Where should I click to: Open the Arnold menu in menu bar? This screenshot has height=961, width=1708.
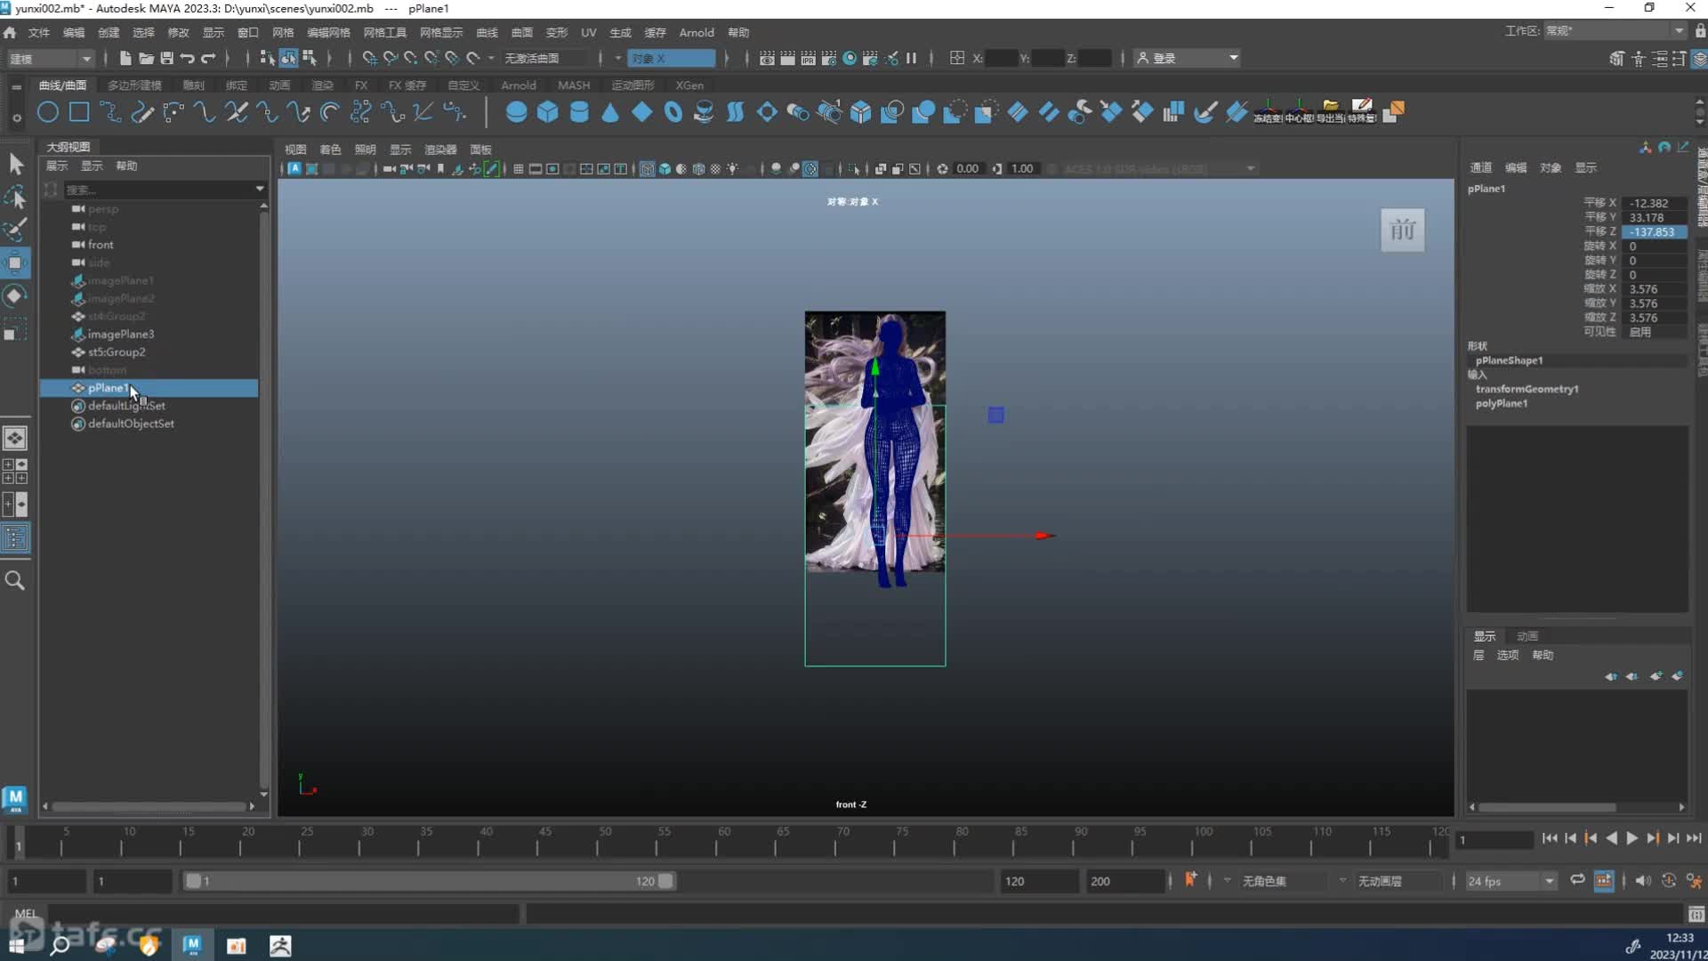point(697,32)
